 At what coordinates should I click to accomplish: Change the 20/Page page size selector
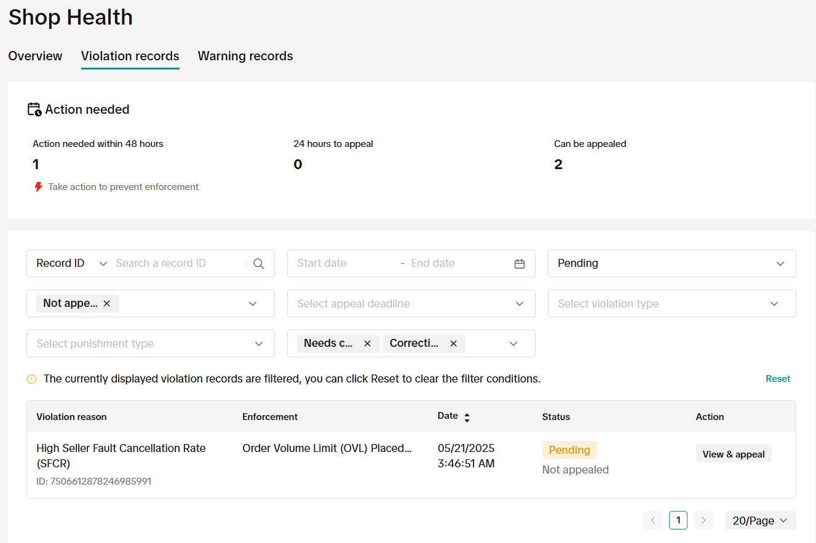[x=760, y=520]
